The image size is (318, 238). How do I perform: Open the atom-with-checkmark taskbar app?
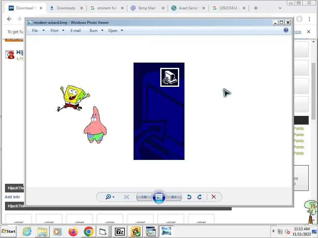pyautogui.click(x=135, y=231)
